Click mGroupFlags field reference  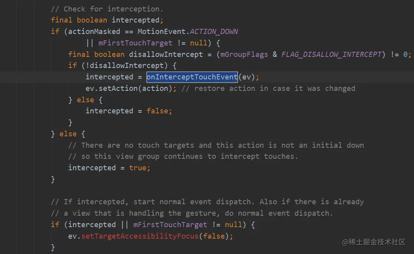[x=244, y=54]
